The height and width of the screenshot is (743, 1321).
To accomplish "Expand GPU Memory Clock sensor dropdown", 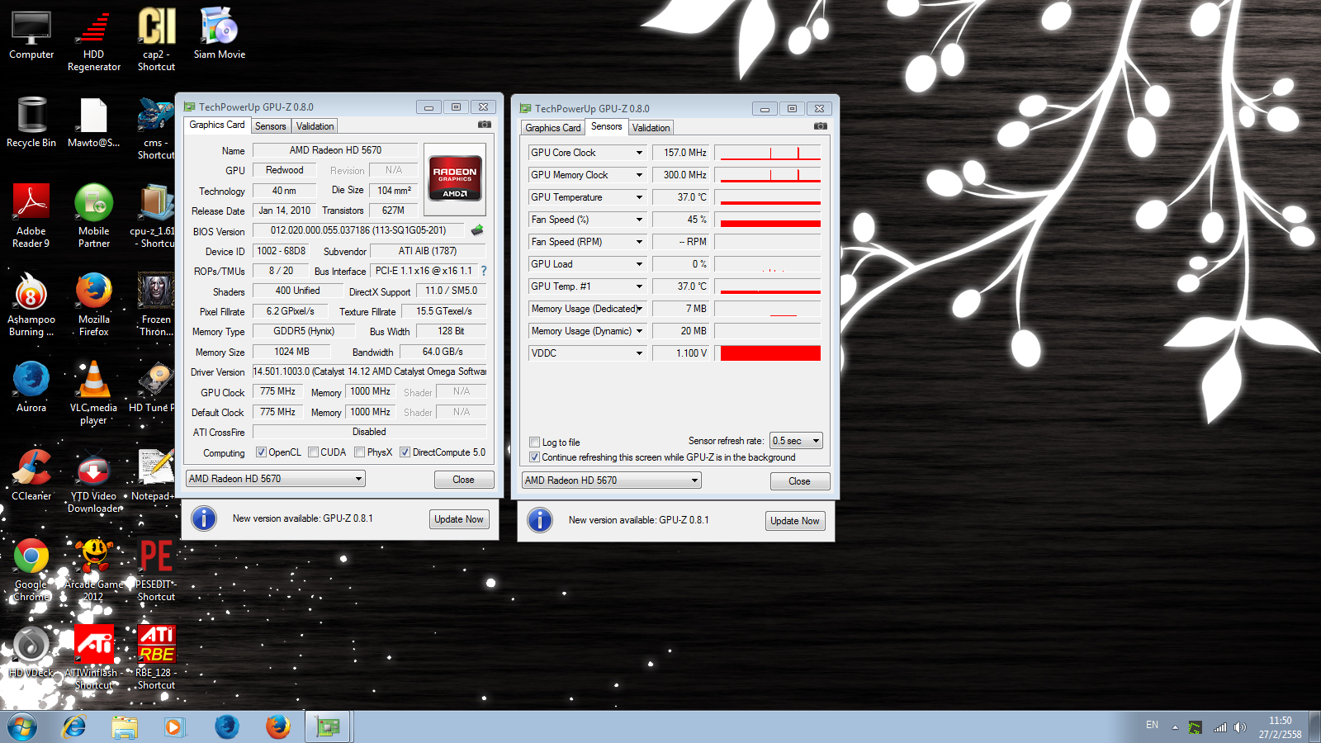I will pos(639,175).
